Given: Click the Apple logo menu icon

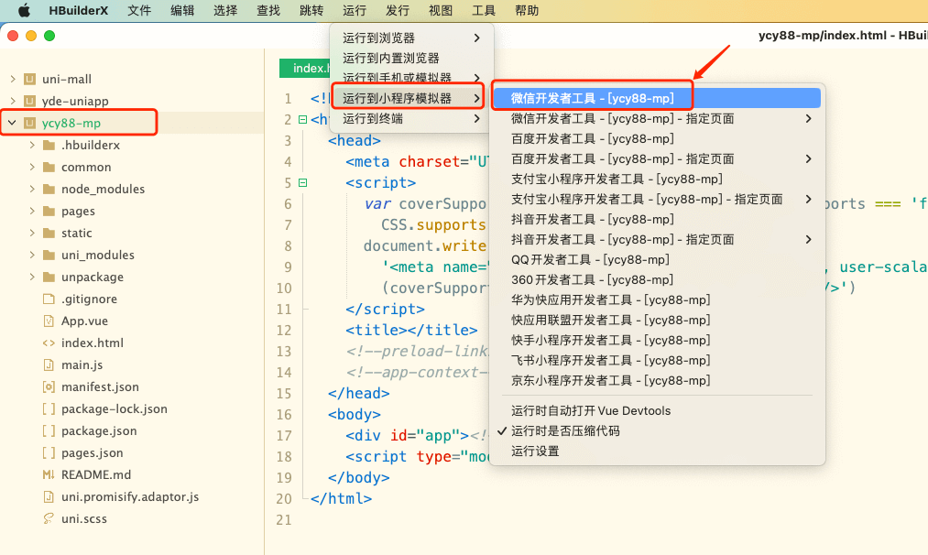Looking at the screenshot, I should [24, 10].
